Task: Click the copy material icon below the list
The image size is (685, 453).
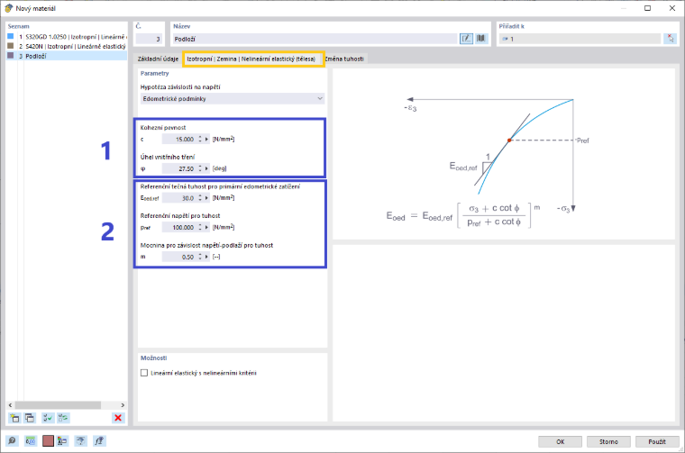Action: (x=30, y=418)
